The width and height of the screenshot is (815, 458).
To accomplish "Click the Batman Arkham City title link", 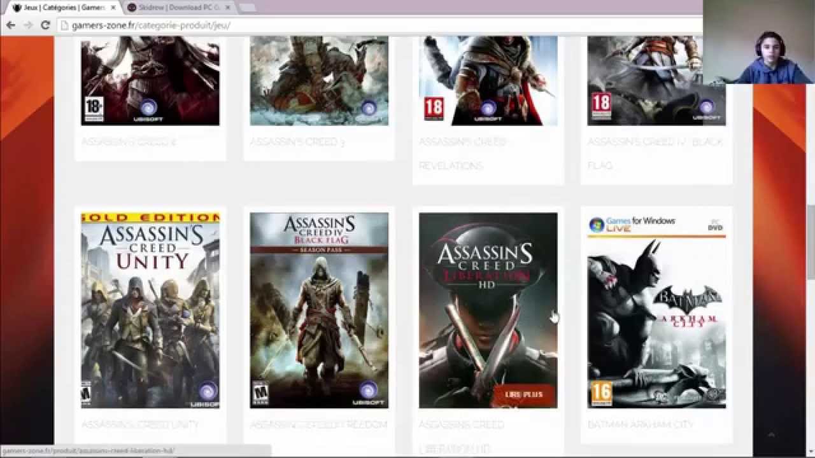I will click(x=641, y=424).
